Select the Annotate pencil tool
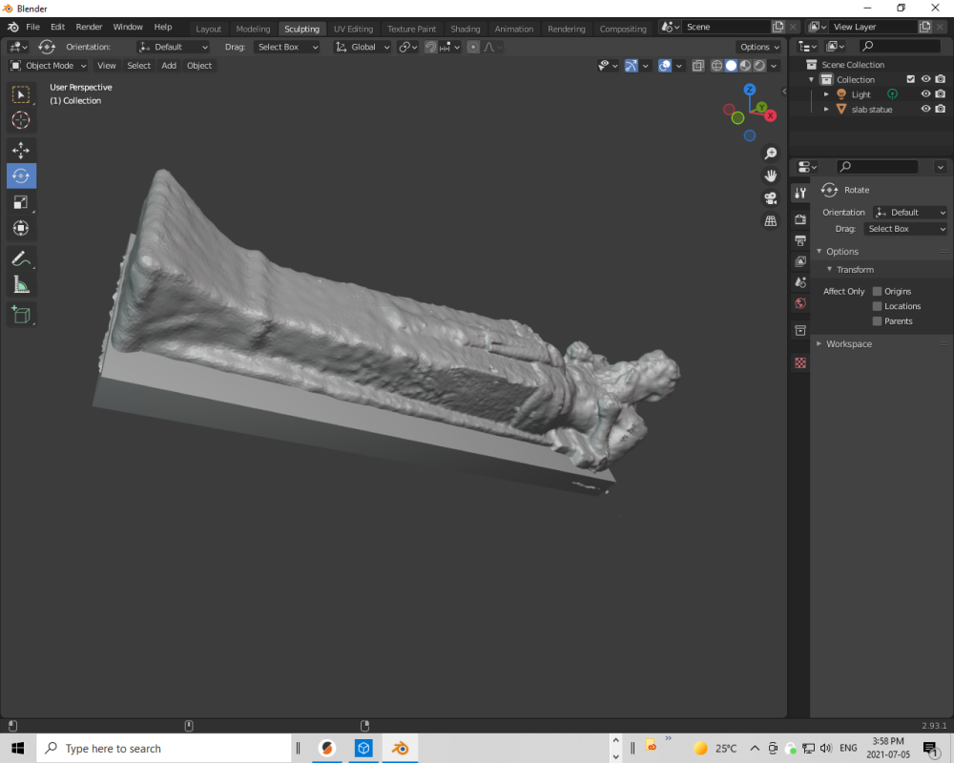 21,258
